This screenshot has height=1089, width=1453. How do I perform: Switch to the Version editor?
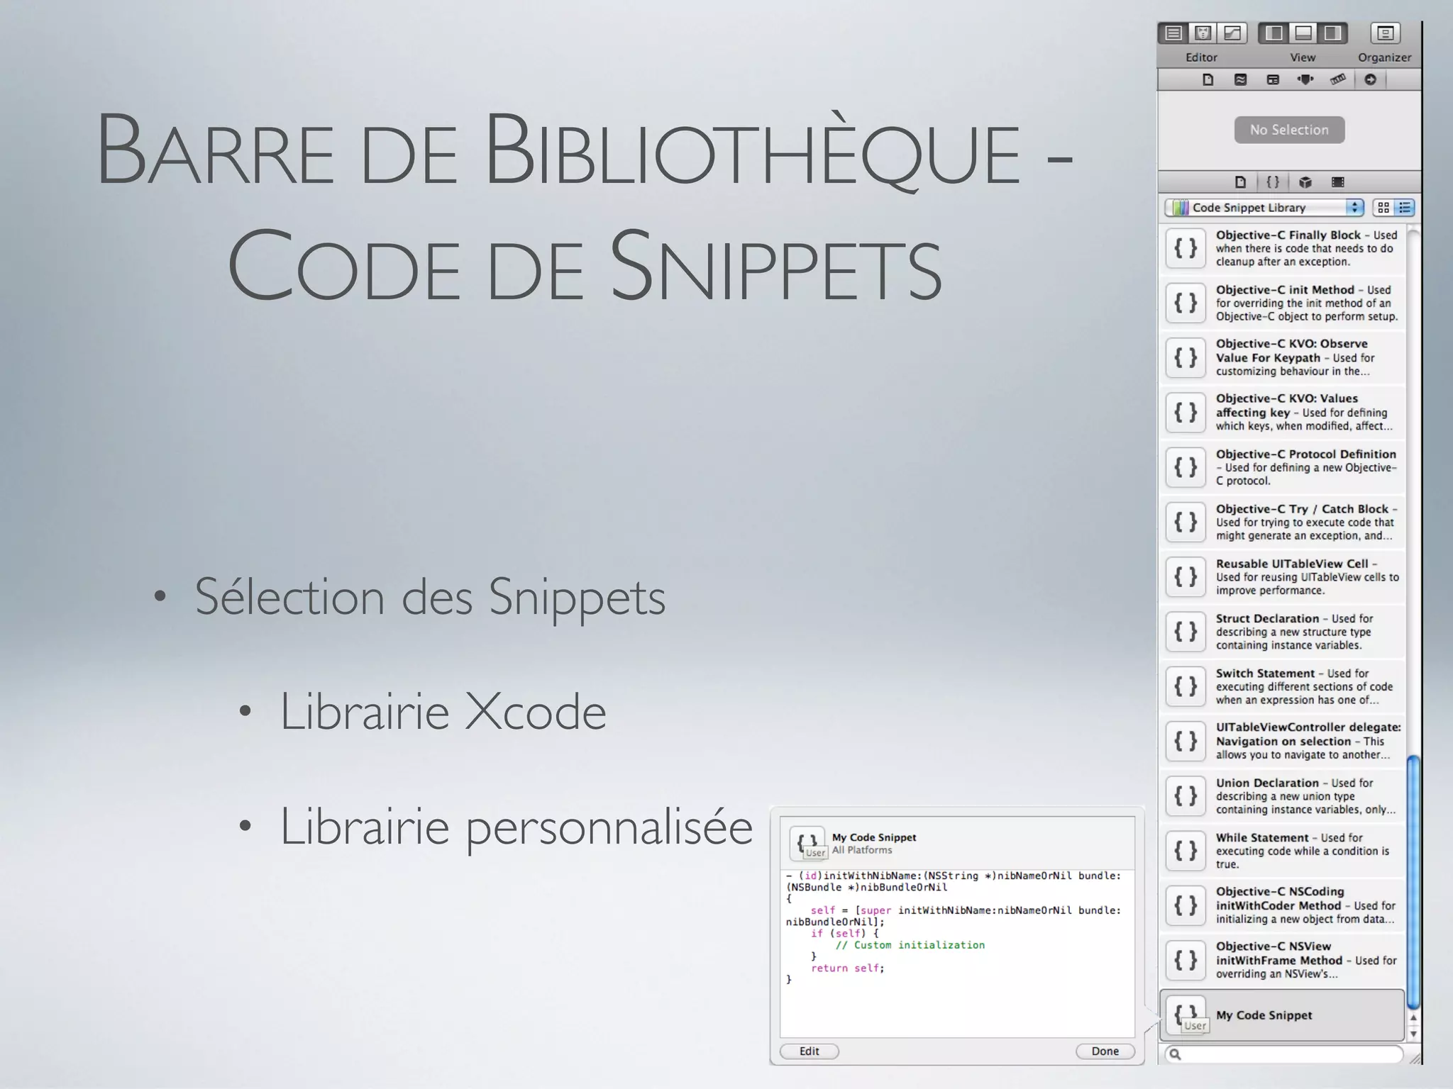coord(1232,33)
